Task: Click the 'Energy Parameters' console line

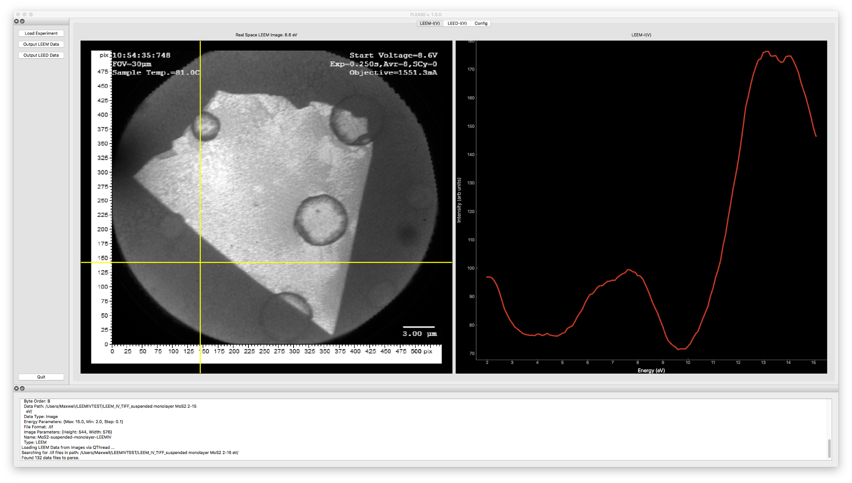Action: 73,422
